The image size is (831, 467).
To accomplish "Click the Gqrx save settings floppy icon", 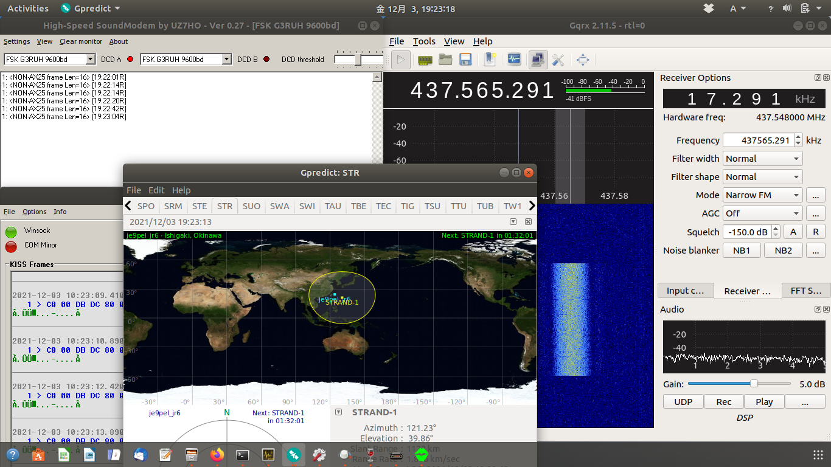I will tap(466, 60).
